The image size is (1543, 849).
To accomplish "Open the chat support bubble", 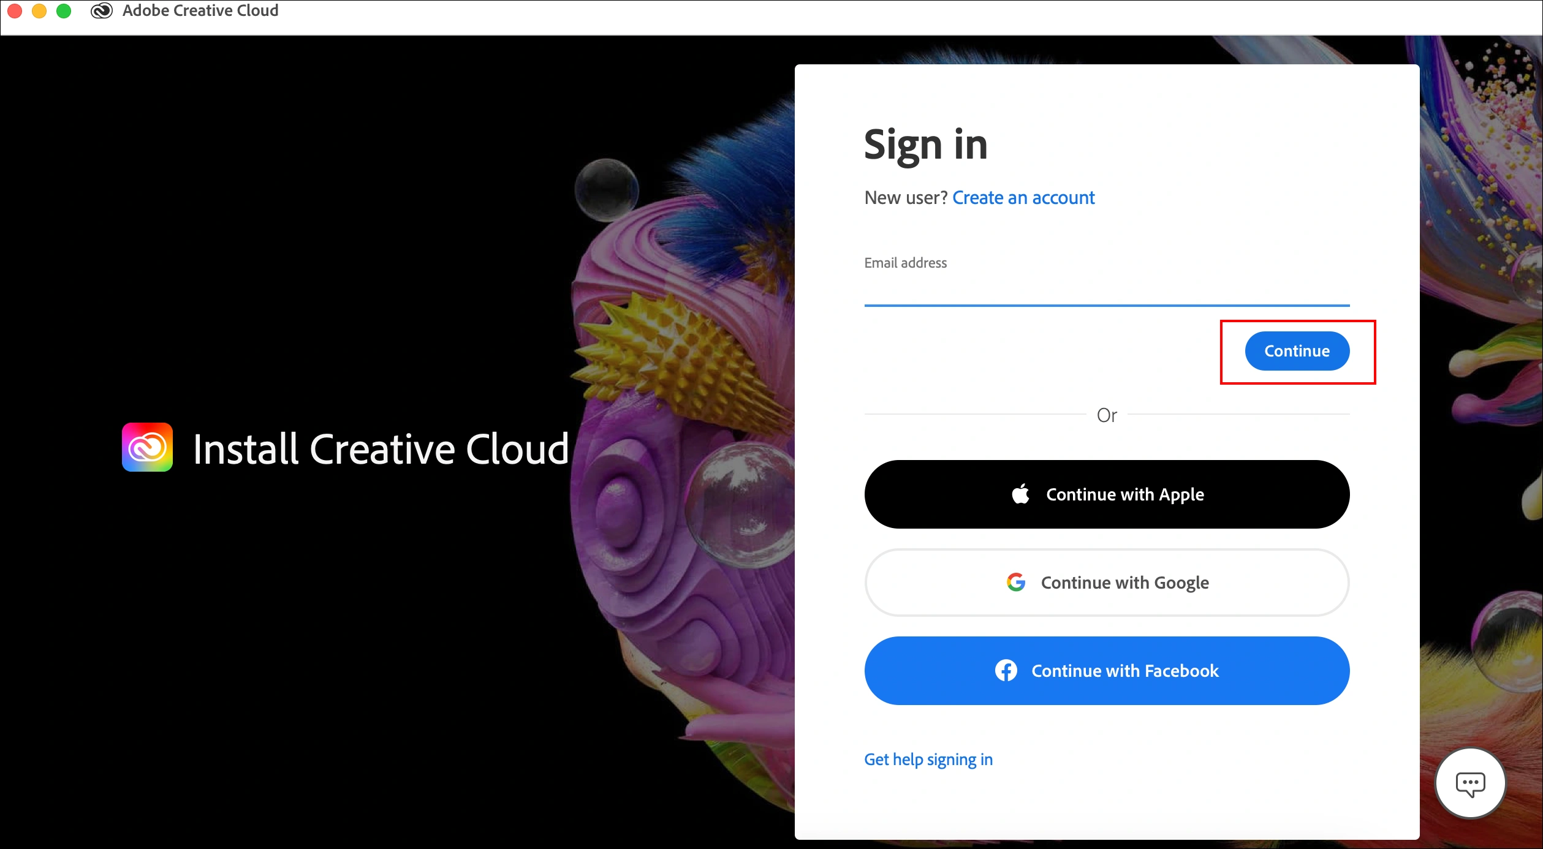I will pyautogui.click(x=1469, y=783).
